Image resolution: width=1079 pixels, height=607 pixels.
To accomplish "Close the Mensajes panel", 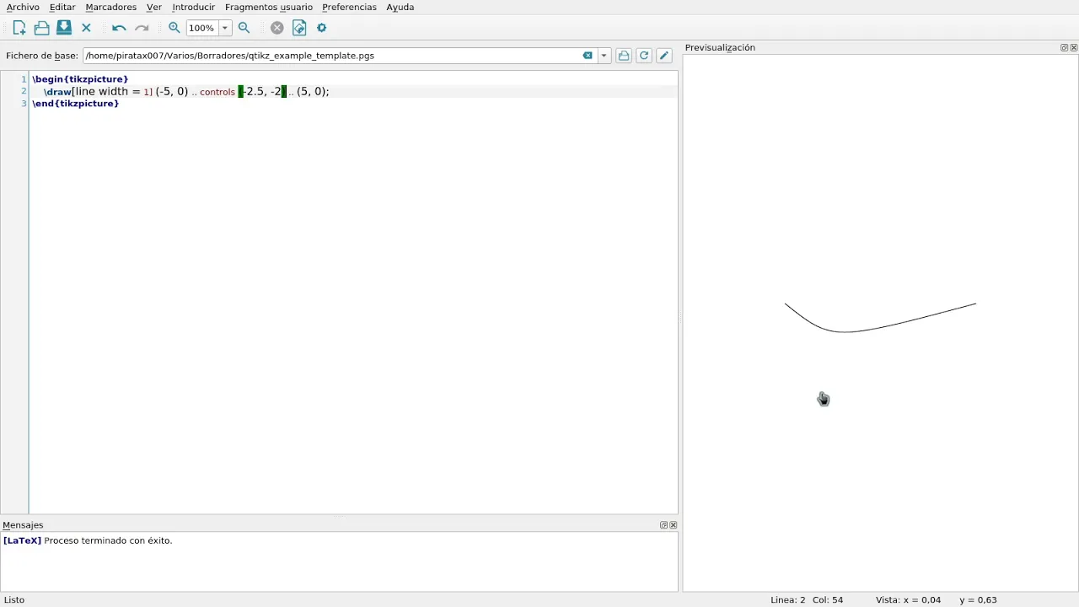I will pyautogui.click(x=673, y=525).
